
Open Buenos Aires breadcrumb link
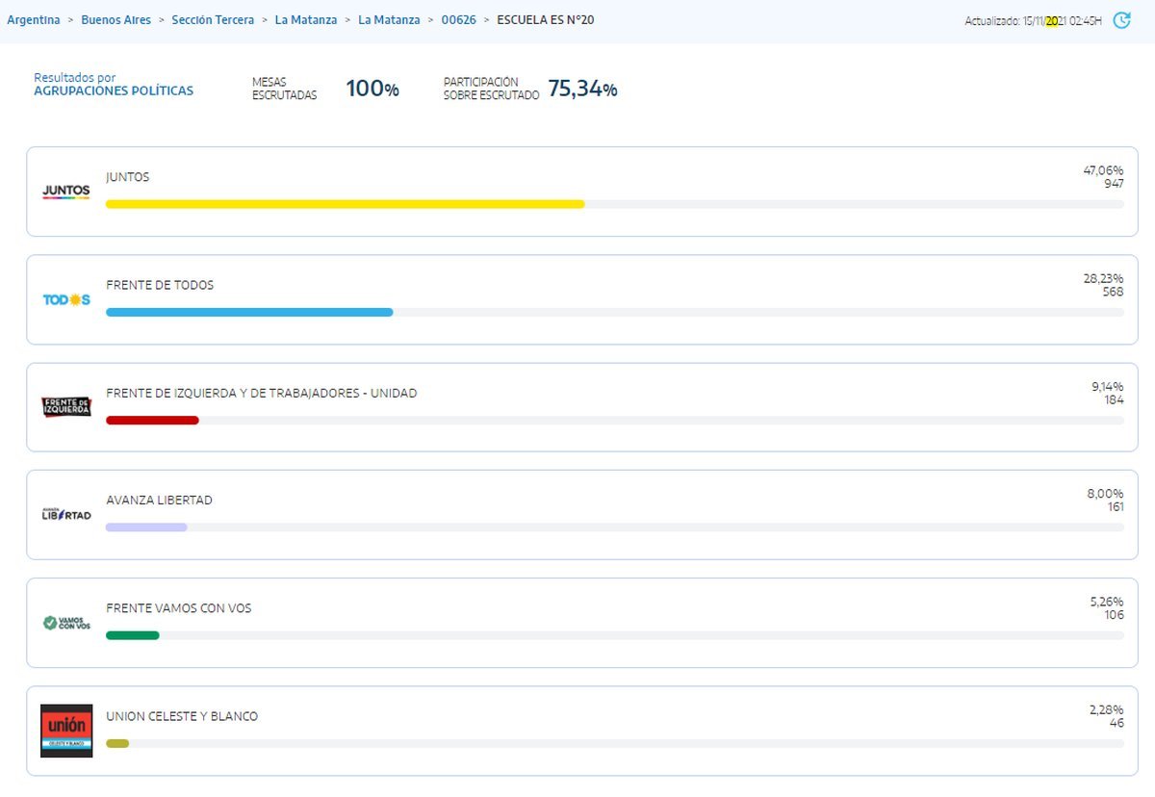click(x=115, y=20)
